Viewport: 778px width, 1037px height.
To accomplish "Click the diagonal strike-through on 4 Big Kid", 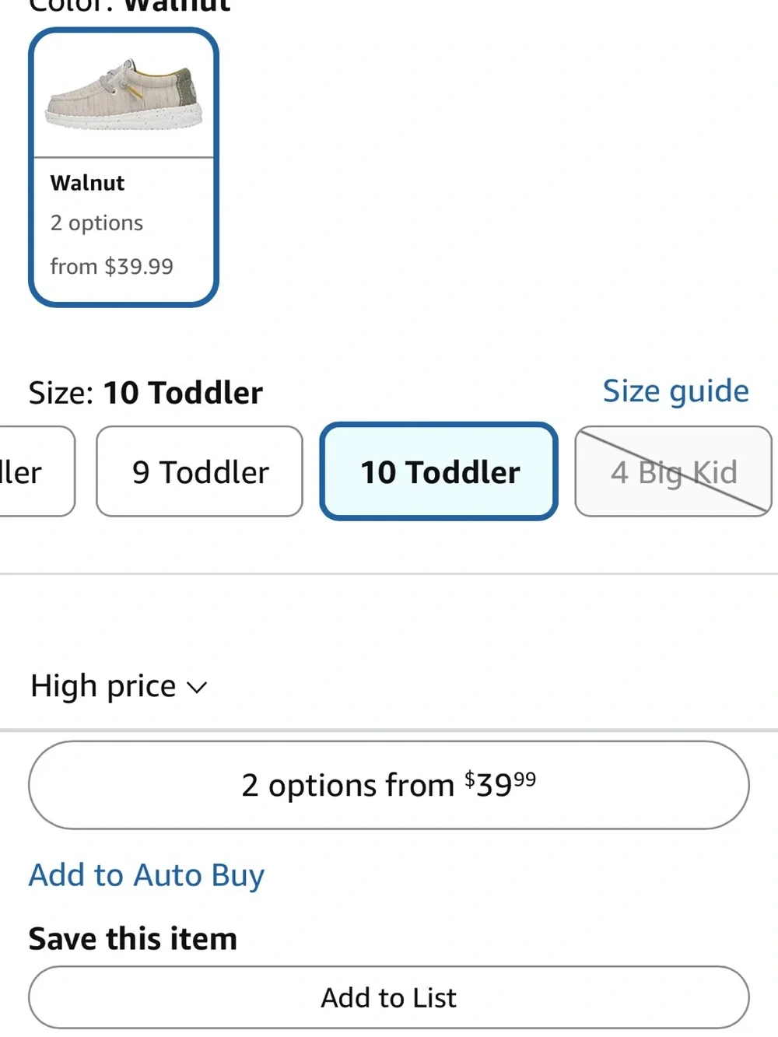I will point(674,471).
